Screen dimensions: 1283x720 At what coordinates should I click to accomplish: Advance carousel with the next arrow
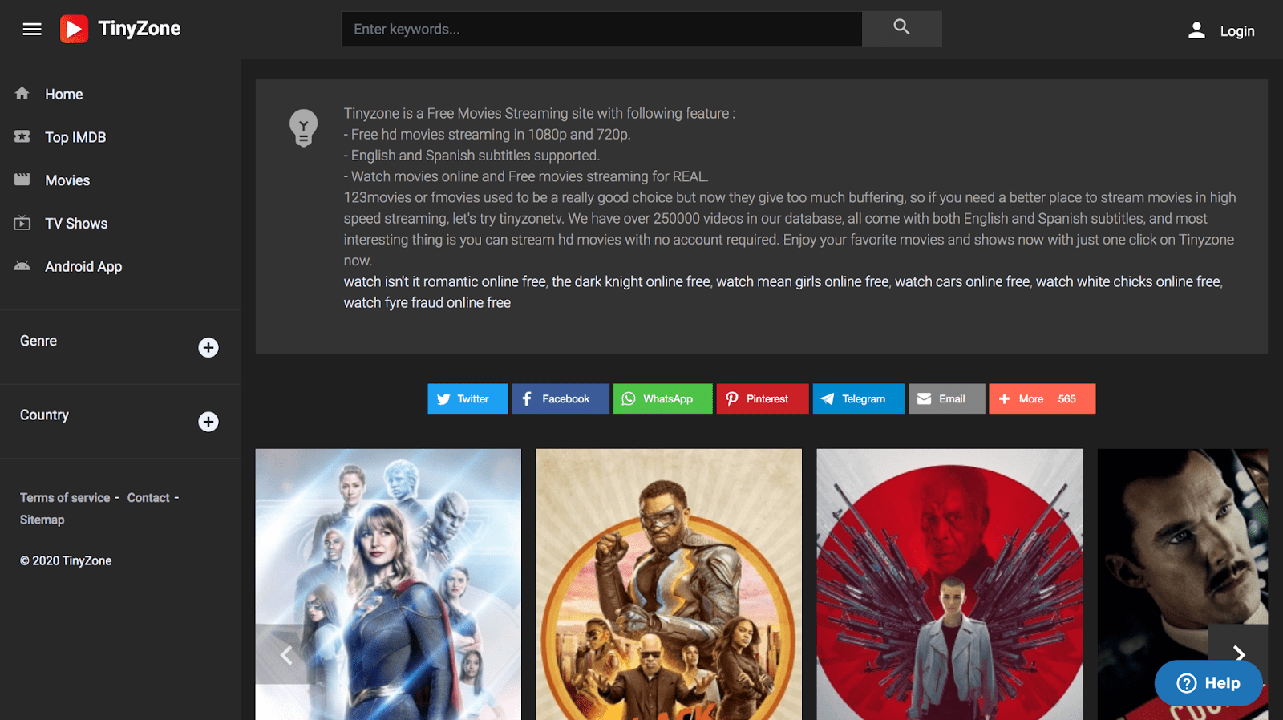[1238, 654]
